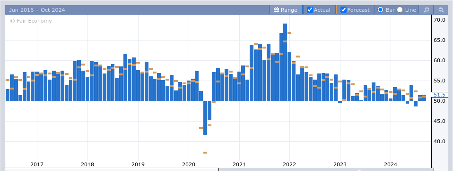Click the 2024 year label on axis
The height and width of the screenshot is (171, 453).
click(390, 165)
